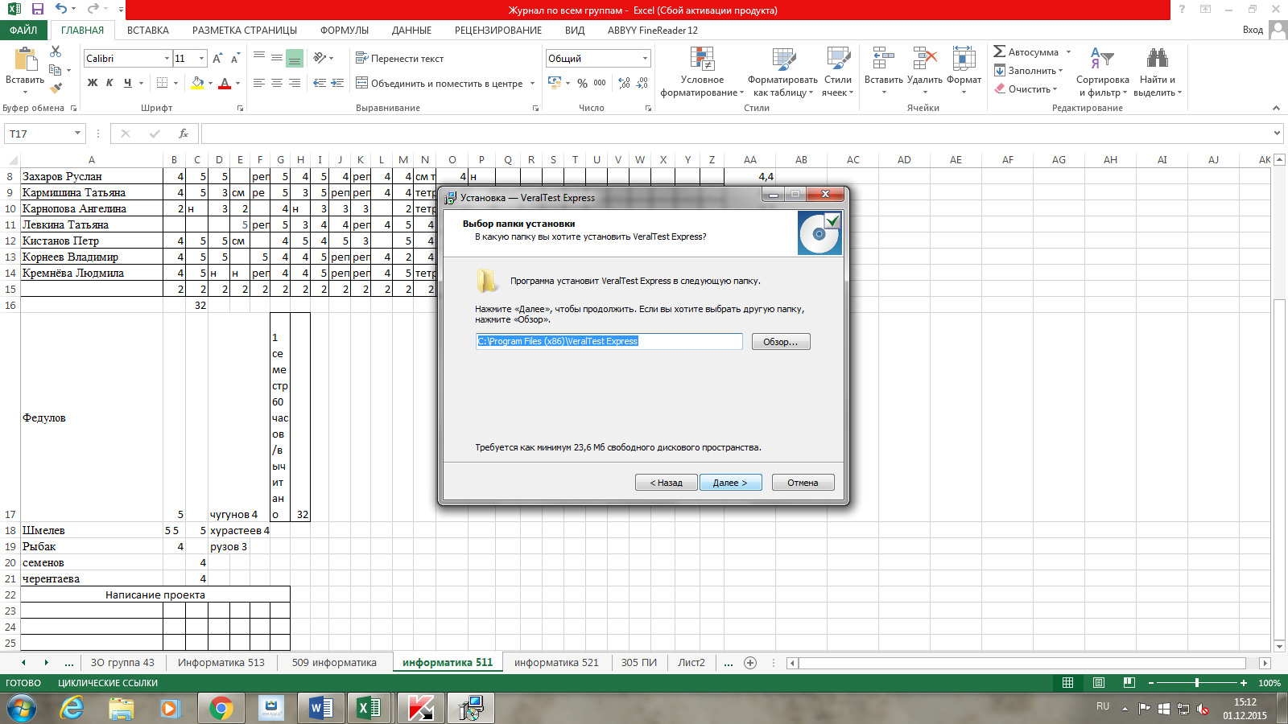Apply comma style 000 format
1288x724 pixels.
pyautogui.click(x=600, y=83)
